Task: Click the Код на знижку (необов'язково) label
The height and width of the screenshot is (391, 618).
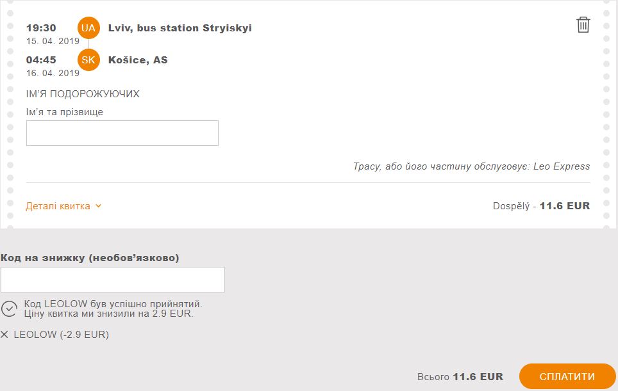Action: tap(90, 258)
